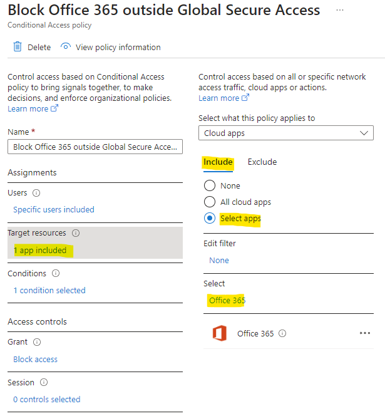Open right Learn more link

point(218,98)
